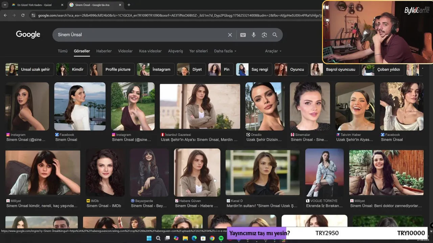Viewport: 433px width, 243px height.
Task: Select the Yer siteleri tab
Action: click(198, 51)
